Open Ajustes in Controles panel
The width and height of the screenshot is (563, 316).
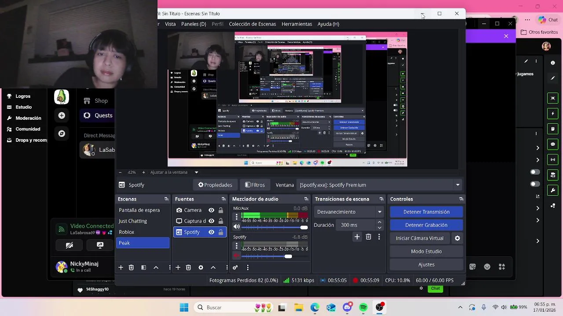426,264
